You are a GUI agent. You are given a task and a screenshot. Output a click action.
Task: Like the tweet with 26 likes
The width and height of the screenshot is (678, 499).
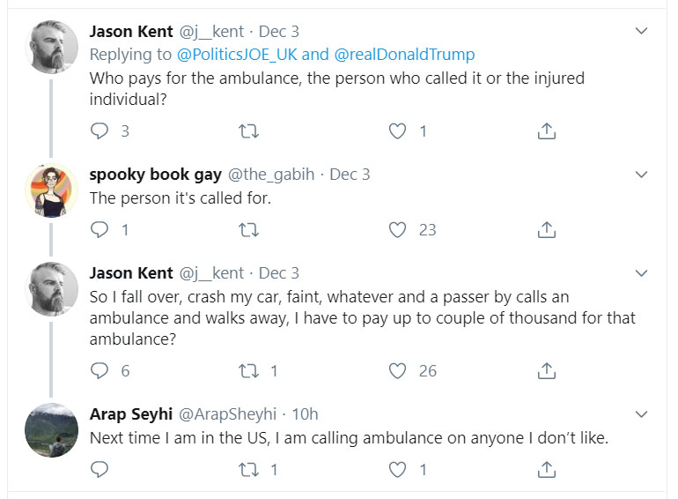coord(398,371)
